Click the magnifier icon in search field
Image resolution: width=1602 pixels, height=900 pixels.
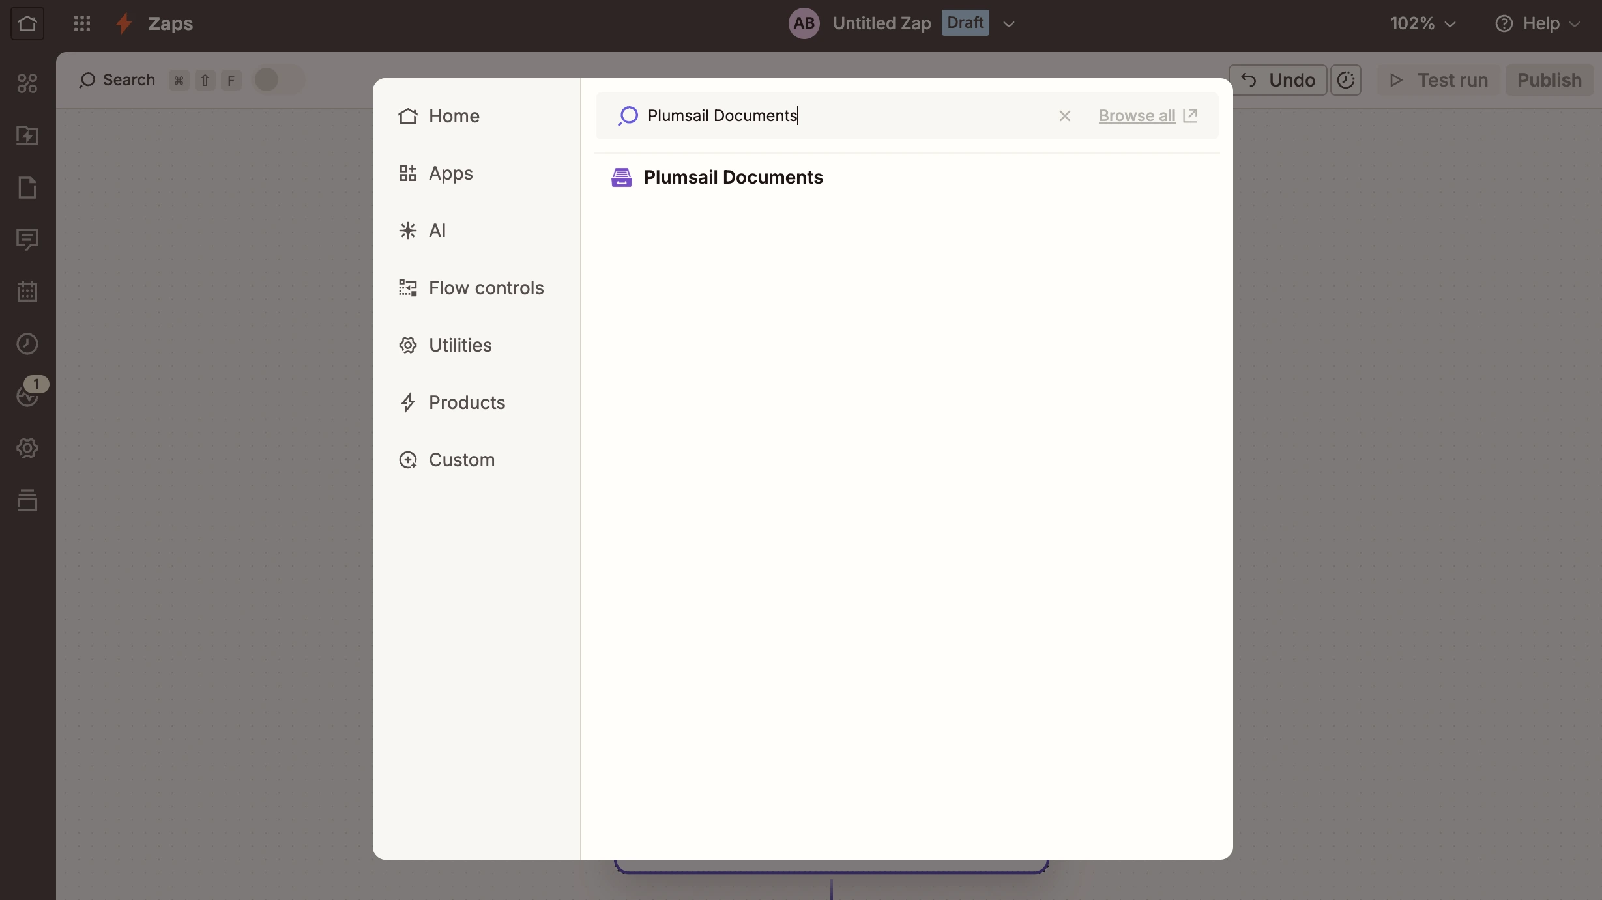[628, 116]
